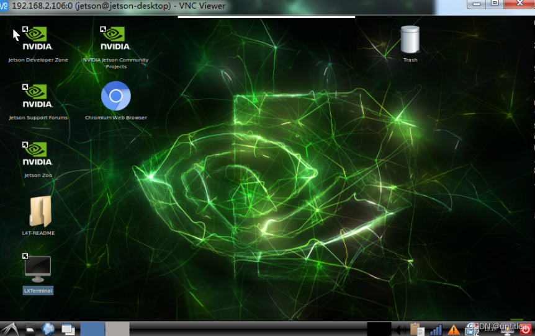535x336 pixels.
Task: Click the network signal bars tray icon
Action: [436, 330]
